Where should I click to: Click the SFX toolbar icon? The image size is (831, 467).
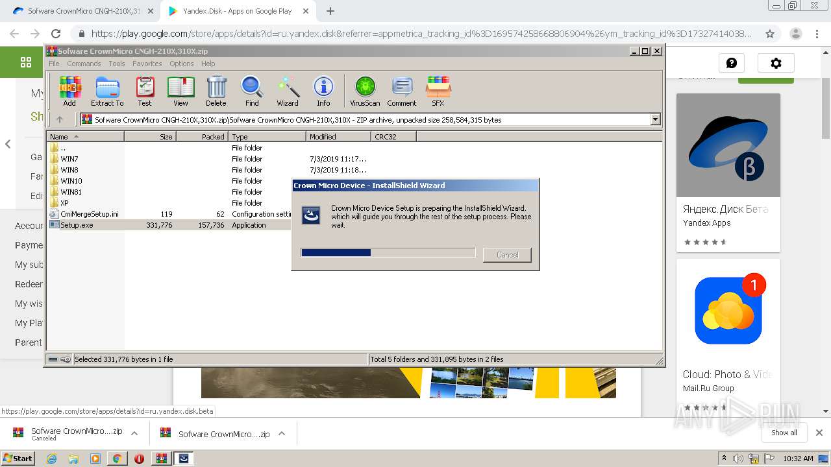click(438, 91)
